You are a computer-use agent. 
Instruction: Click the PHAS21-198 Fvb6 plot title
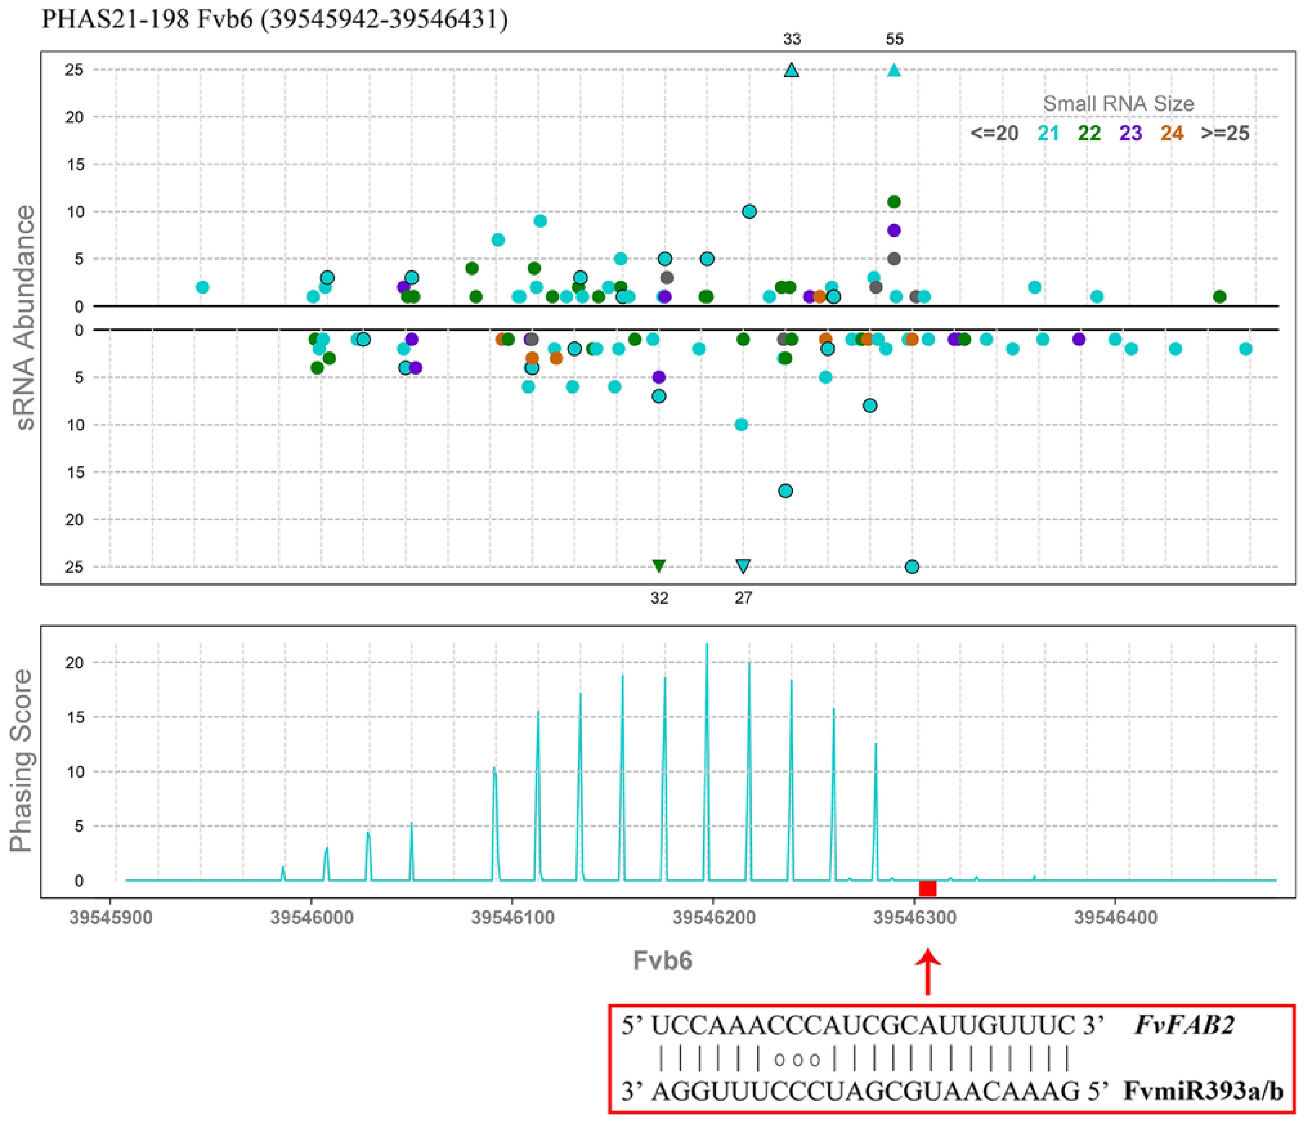pyautogui.click(x=274, y=20)
